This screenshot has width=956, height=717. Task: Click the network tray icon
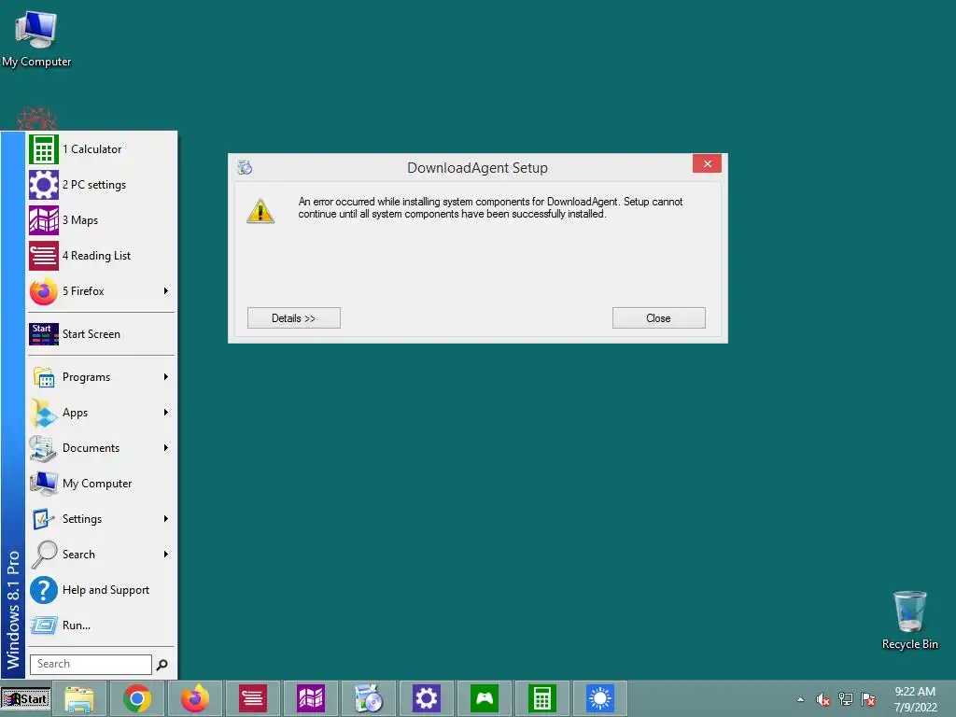coord(846,699)
